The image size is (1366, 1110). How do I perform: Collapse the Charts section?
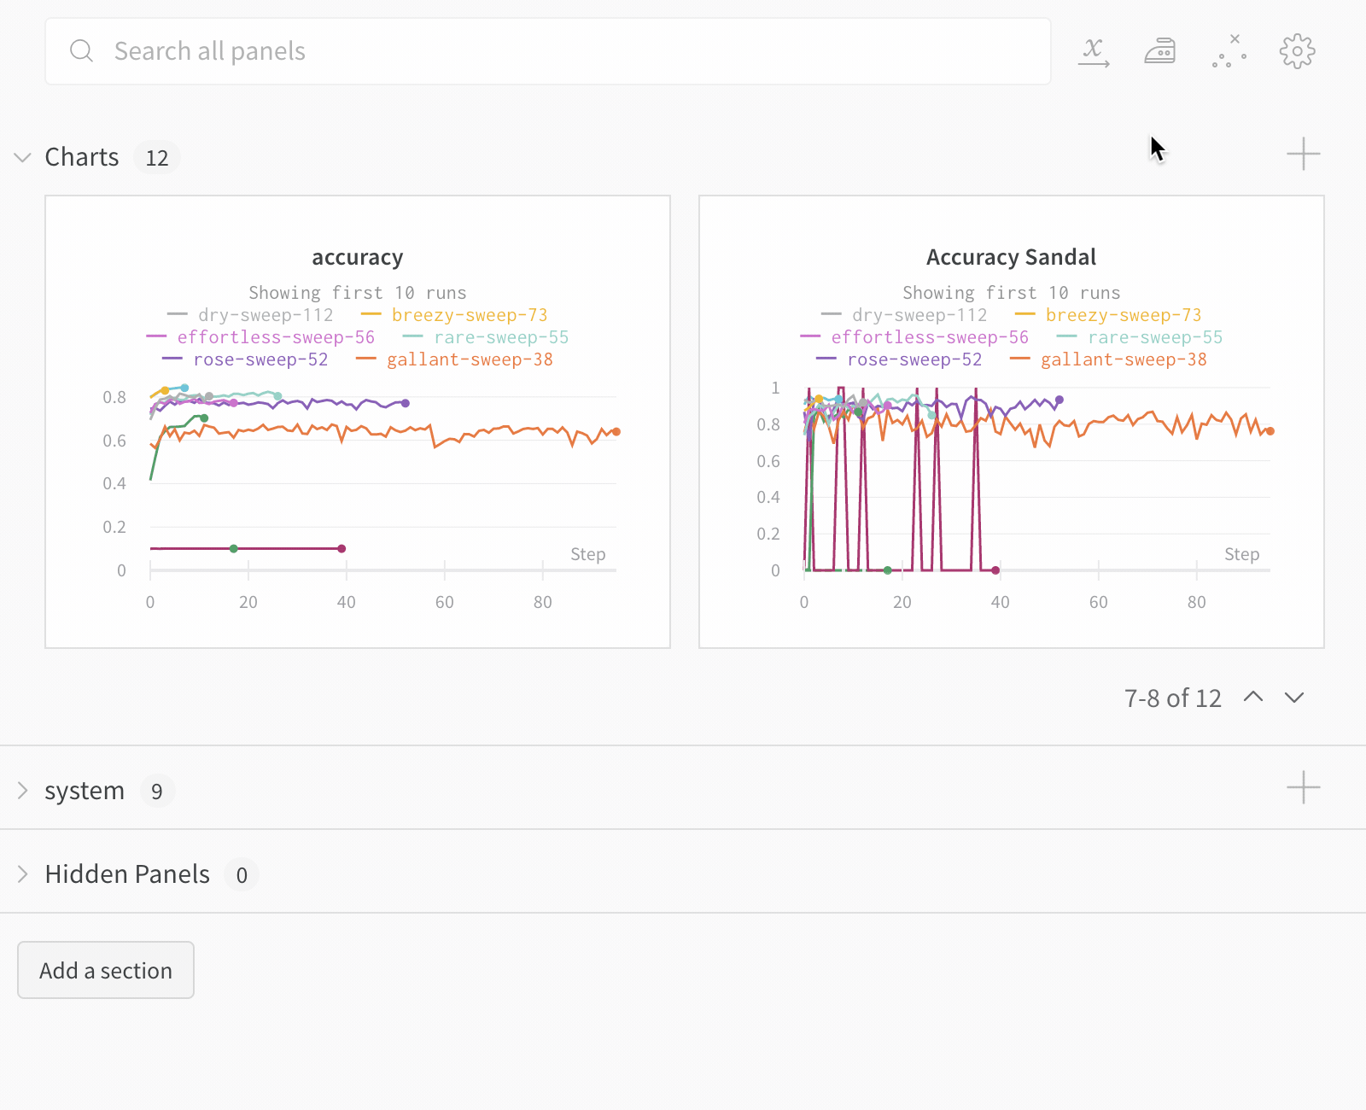point(23,157)
